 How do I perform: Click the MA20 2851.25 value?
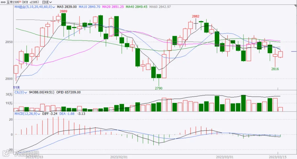[113, 7]
